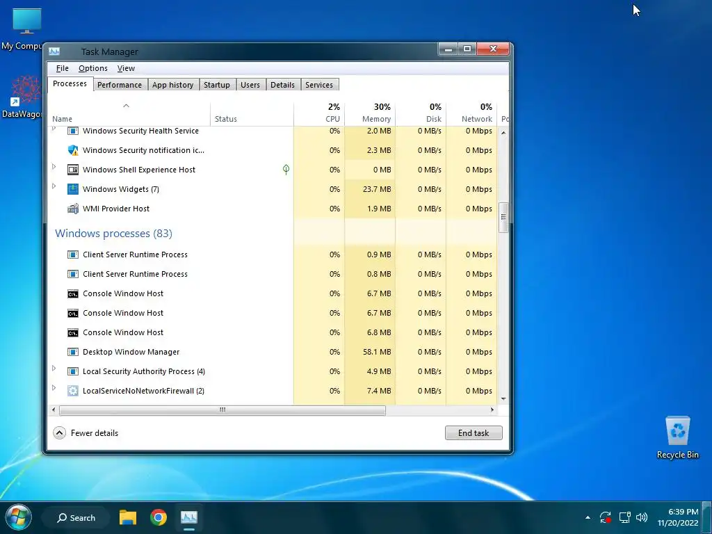Switch to the App history tab

point(172,85)
